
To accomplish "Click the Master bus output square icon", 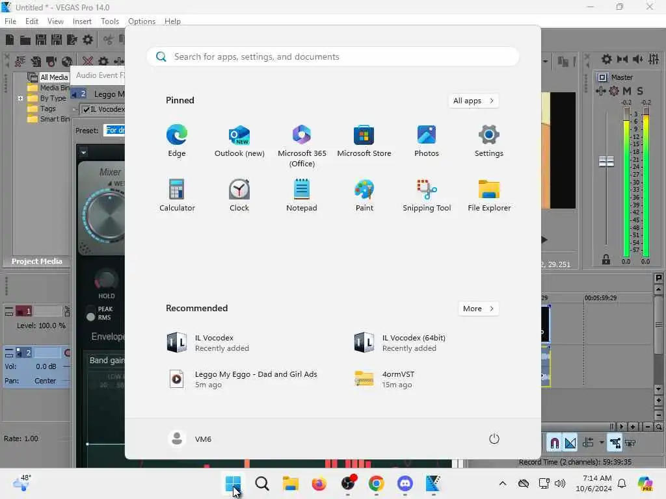I will (602, 77).
